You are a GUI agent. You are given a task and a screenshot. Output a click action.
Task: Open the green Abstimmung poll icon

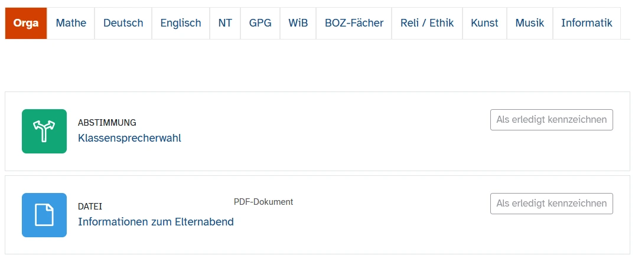[44, 131]
